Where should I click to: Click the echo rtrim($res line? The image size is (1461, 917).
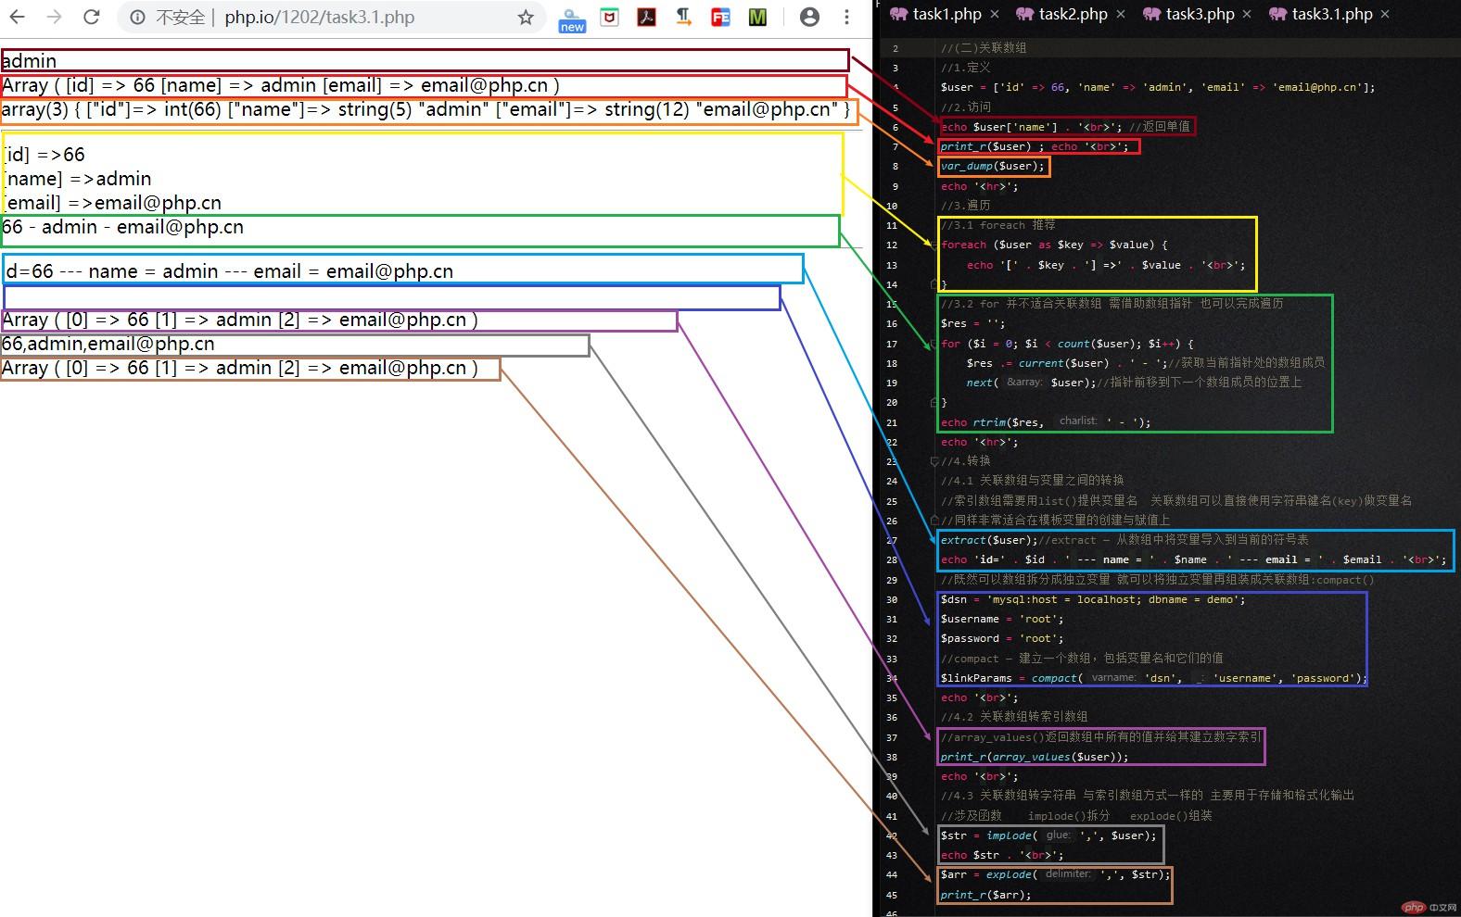(x=1046, y=422)
